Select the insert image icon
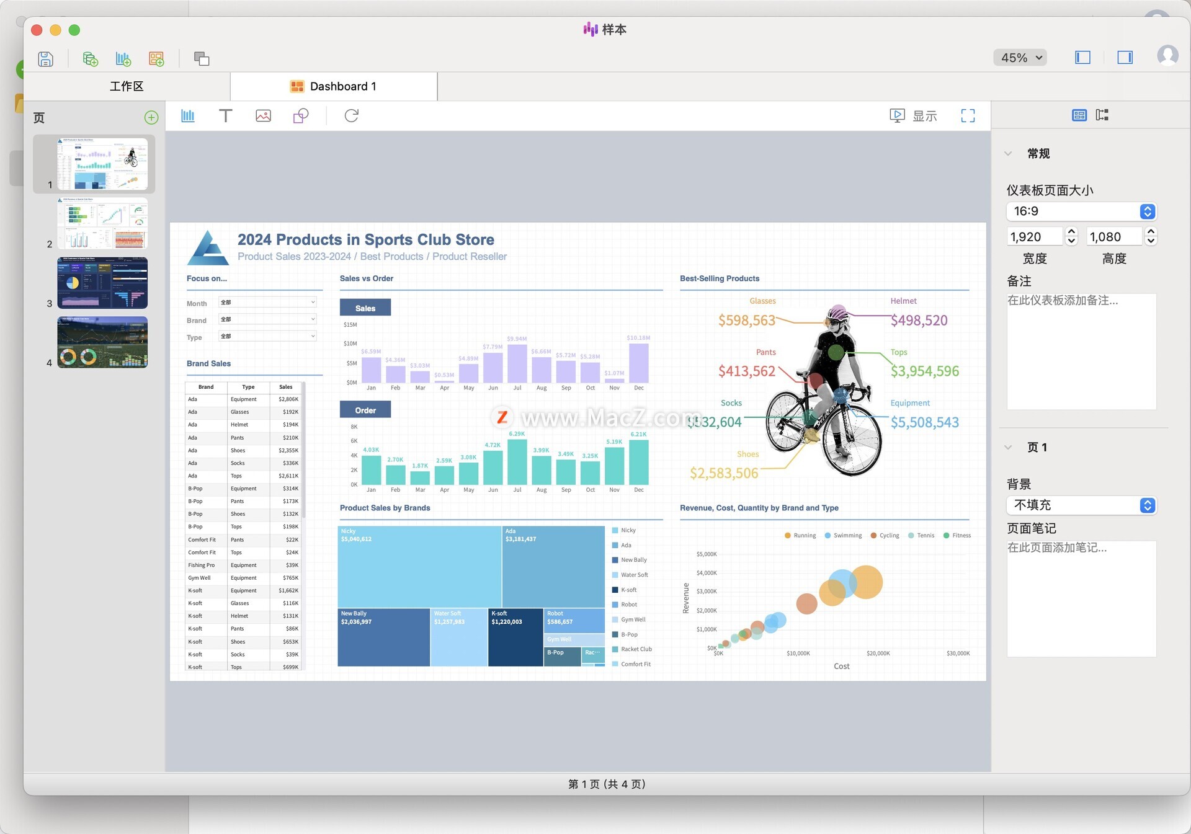The width and height of the screenshot is (1191, 834). point(263,115)
